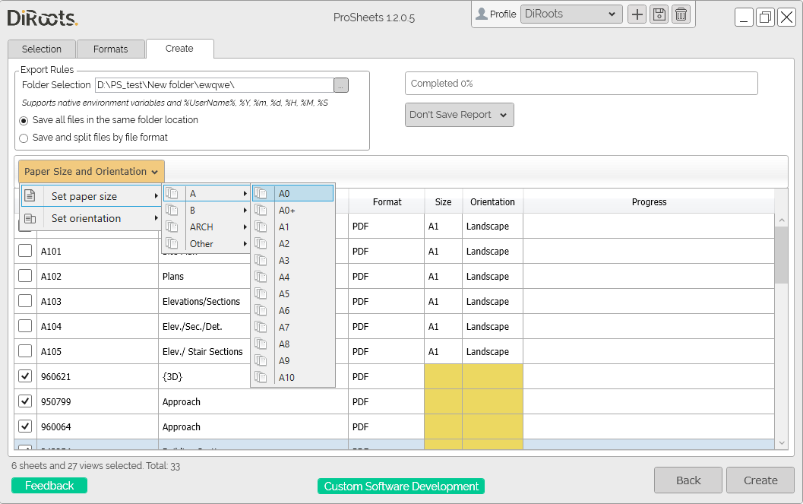
Task: Delete the DiRoots profile via the trash icon
Action: [x=681, y=14]
